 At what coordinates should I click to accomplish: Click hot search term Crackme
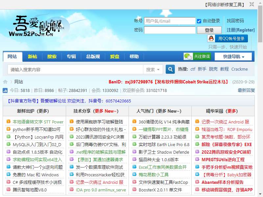[240, 69]
